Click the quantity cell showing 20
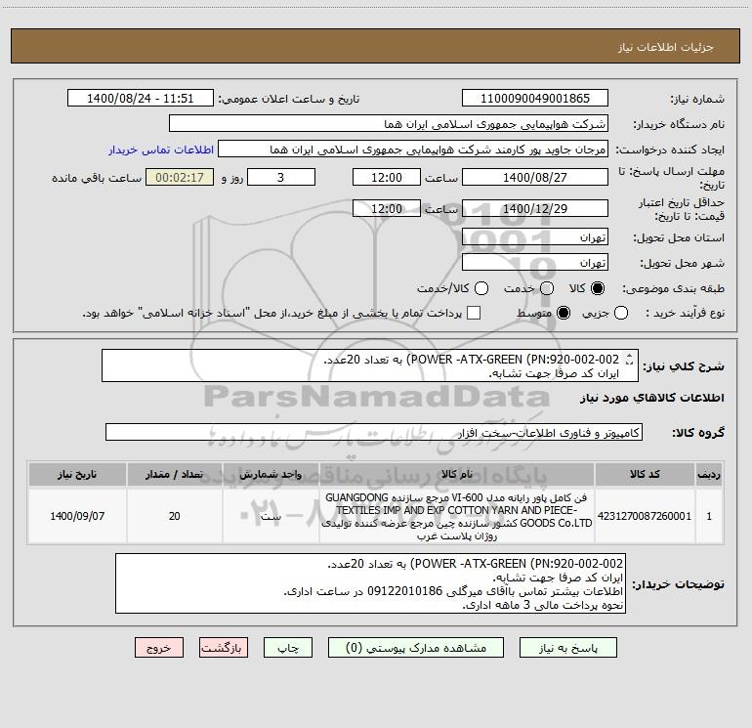The width and height of the screenshot is (752, 728). coord(174,516)
